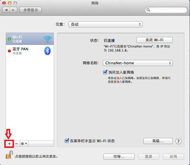This screenshot has height=165, width=190.
Task: Toggle 在菜单栏中显示 Wi-Fi 状态 checkbox
Action: click(67, 141)
